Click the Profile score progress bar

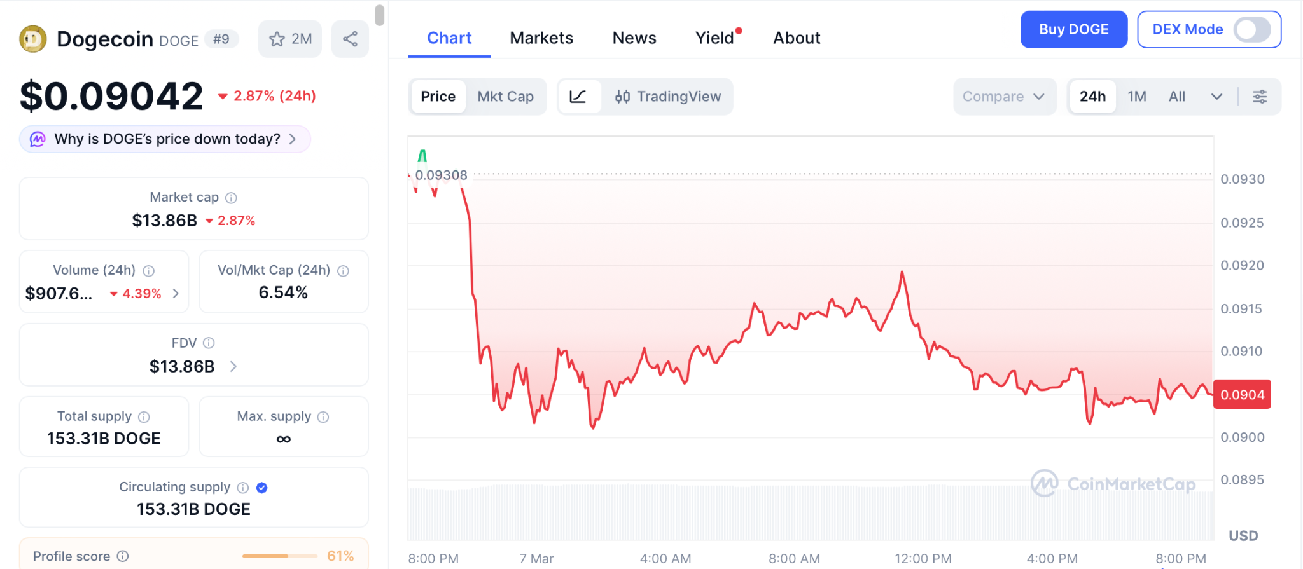[280, 556]
